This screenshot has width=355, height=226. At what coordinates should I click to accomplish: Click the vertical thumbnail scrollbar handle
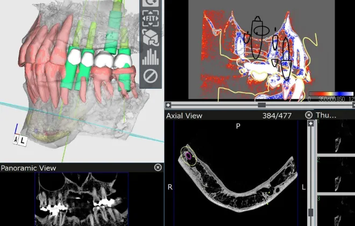(x=311, y=212)
